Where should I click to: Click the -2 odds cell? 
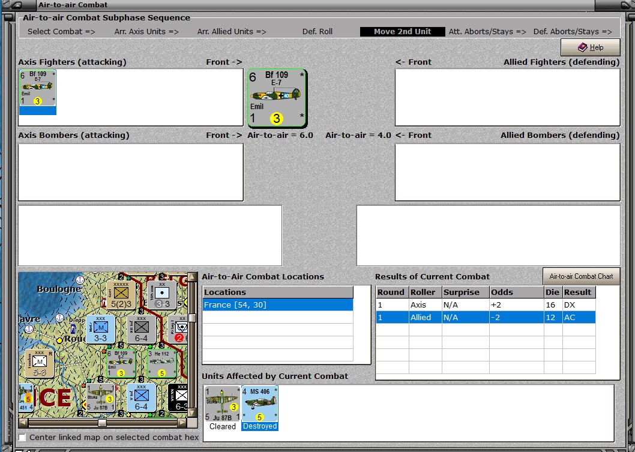click(x=516, y=317)
